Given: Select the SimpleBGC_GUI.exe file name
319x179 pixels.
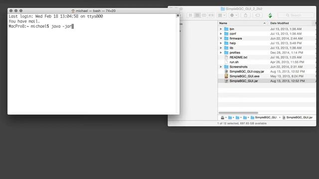Looking at the screenshot, I should pos(244,76).
